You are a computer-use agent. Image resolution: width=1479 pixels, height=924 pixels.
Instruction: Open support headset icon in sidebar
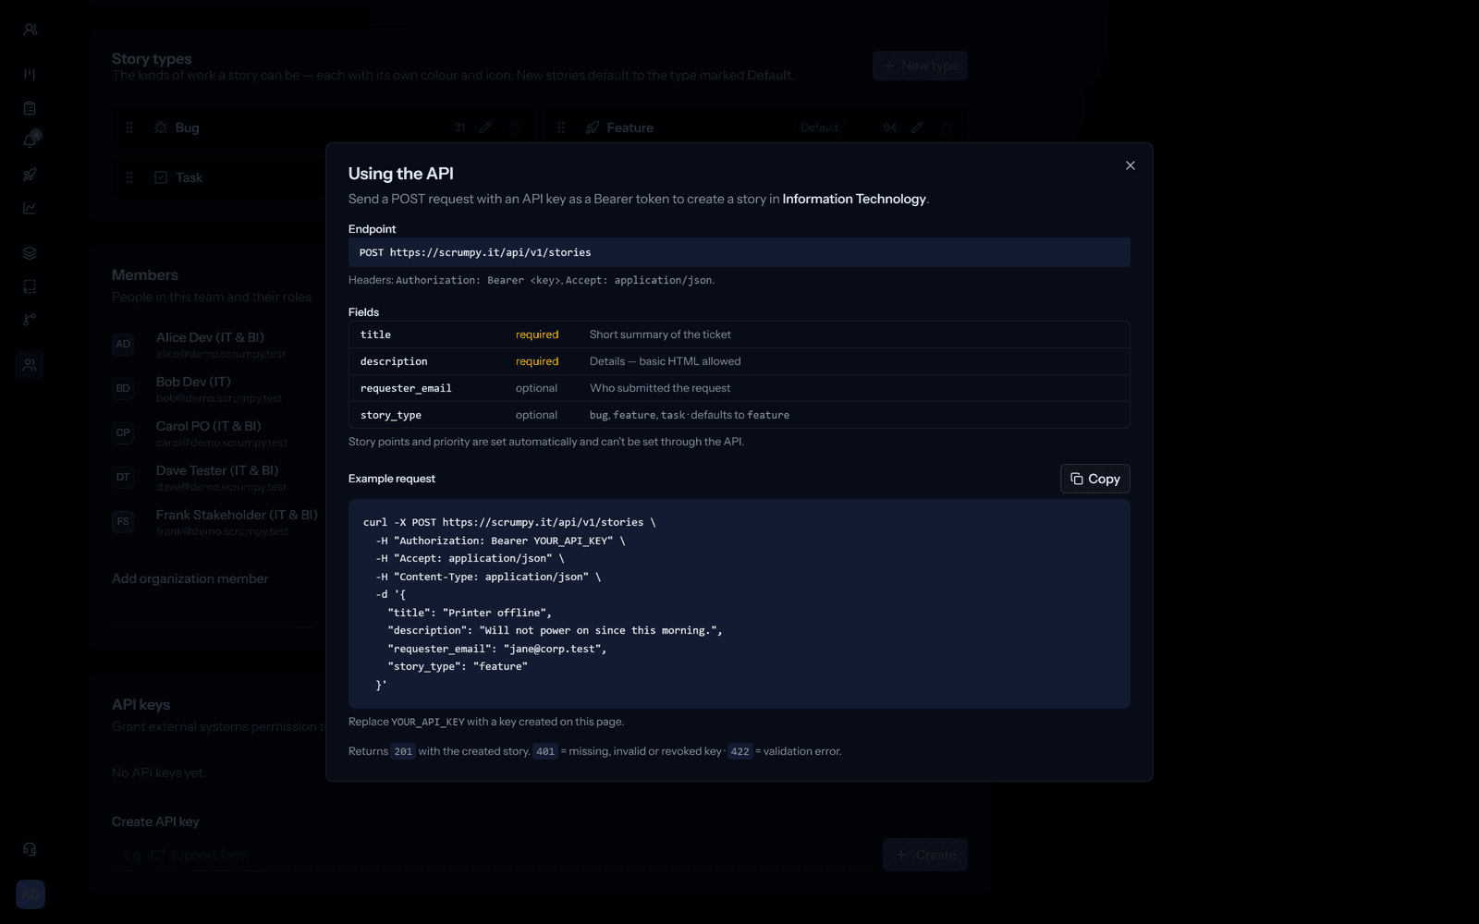[31, 849]
